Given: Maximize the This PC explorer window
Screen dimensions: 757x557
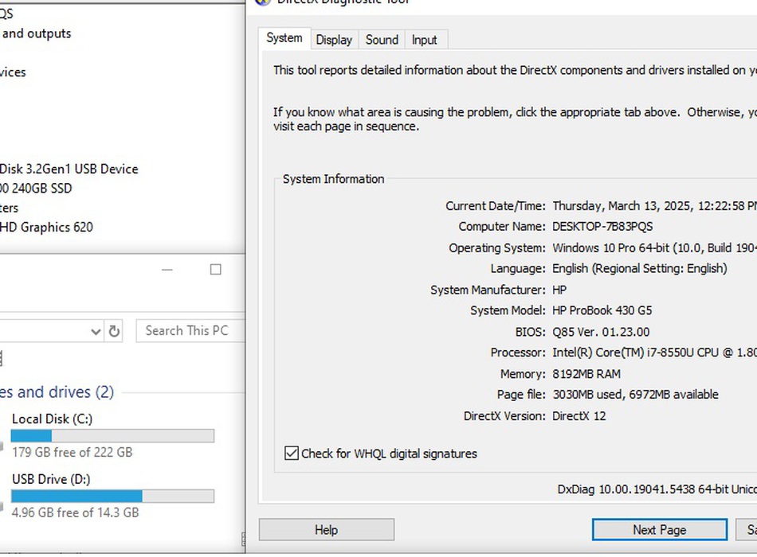Looking at the screenshot, I should 215,270.
